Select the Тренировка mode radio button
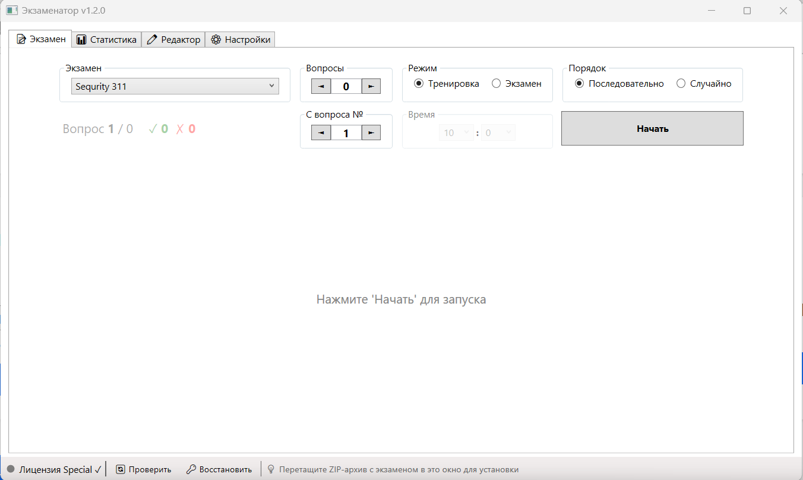 click(x=419, y=84)
